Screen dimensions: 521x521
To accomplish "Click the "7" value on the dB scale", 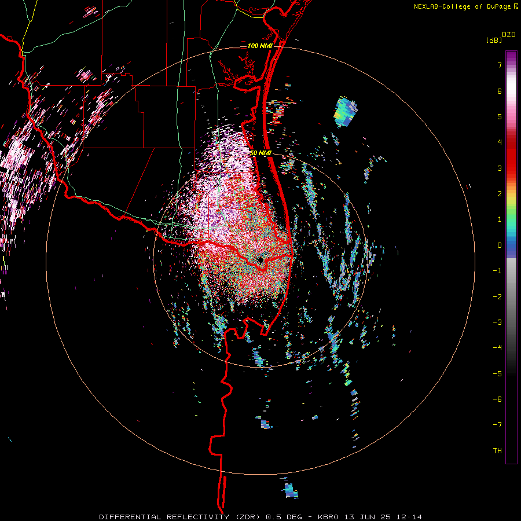I will (x=500, y=65).
